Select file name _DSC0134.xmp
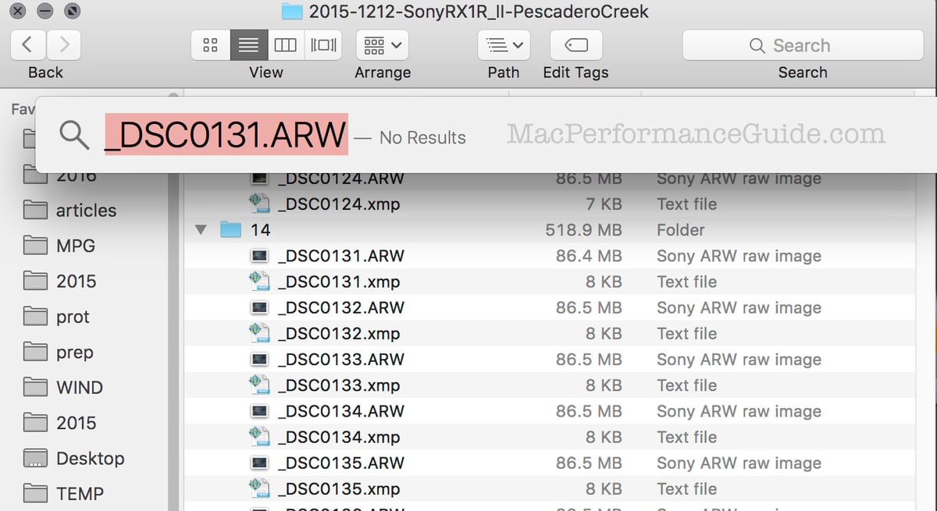The width and height of the screenshot is (937, 511). tap(339, 437)
